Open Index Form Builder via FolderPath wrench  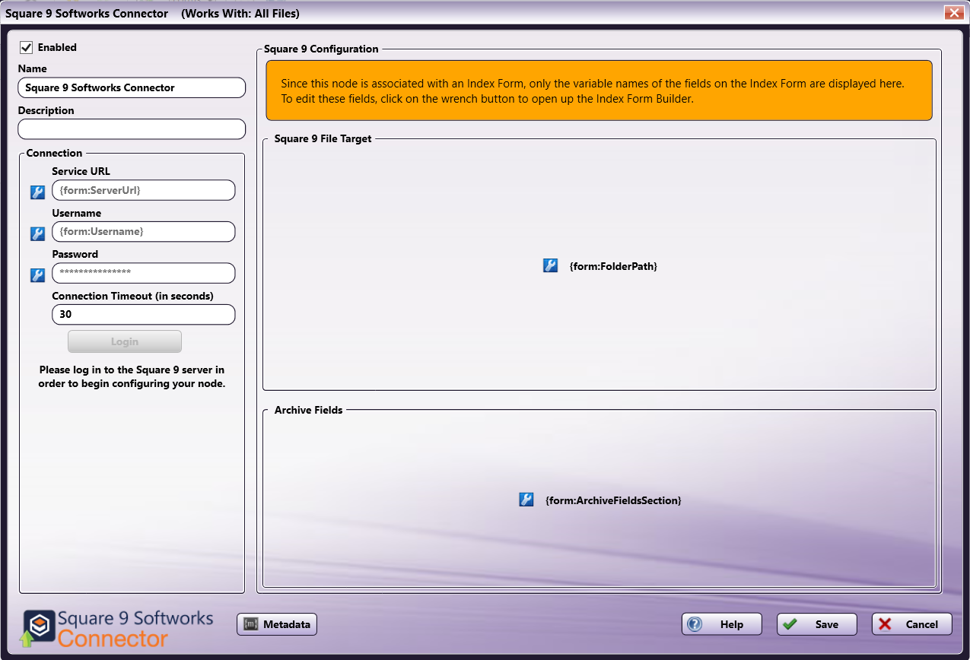[x=550, y=265]
